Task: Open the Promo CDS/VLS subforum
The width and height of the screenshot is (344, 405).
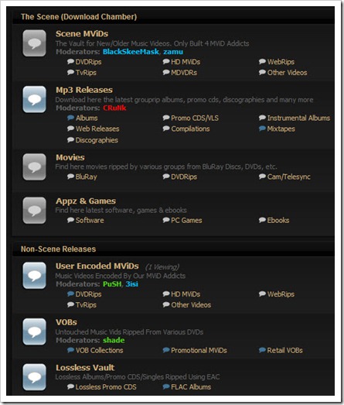Action: tap(195, 118)
